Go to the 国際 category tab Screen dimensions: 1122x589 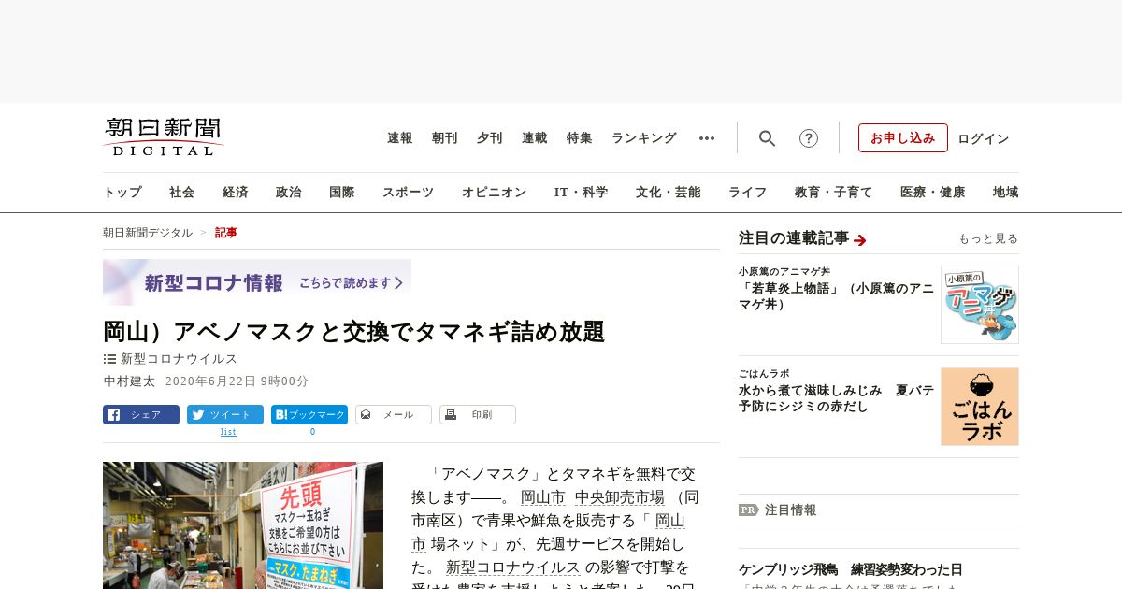pos(342,193)
